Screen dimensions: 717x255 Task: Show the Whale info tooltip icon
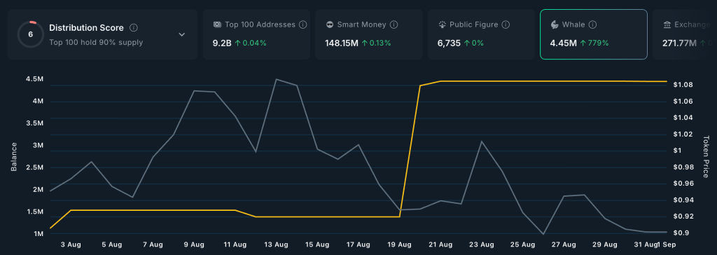[592, 25]
